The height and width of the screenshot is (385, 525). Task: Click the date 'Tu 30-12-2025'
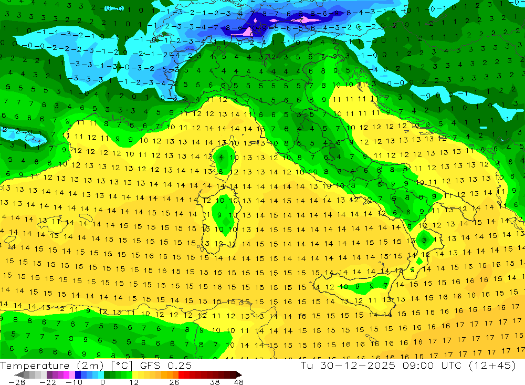[348, 365]
